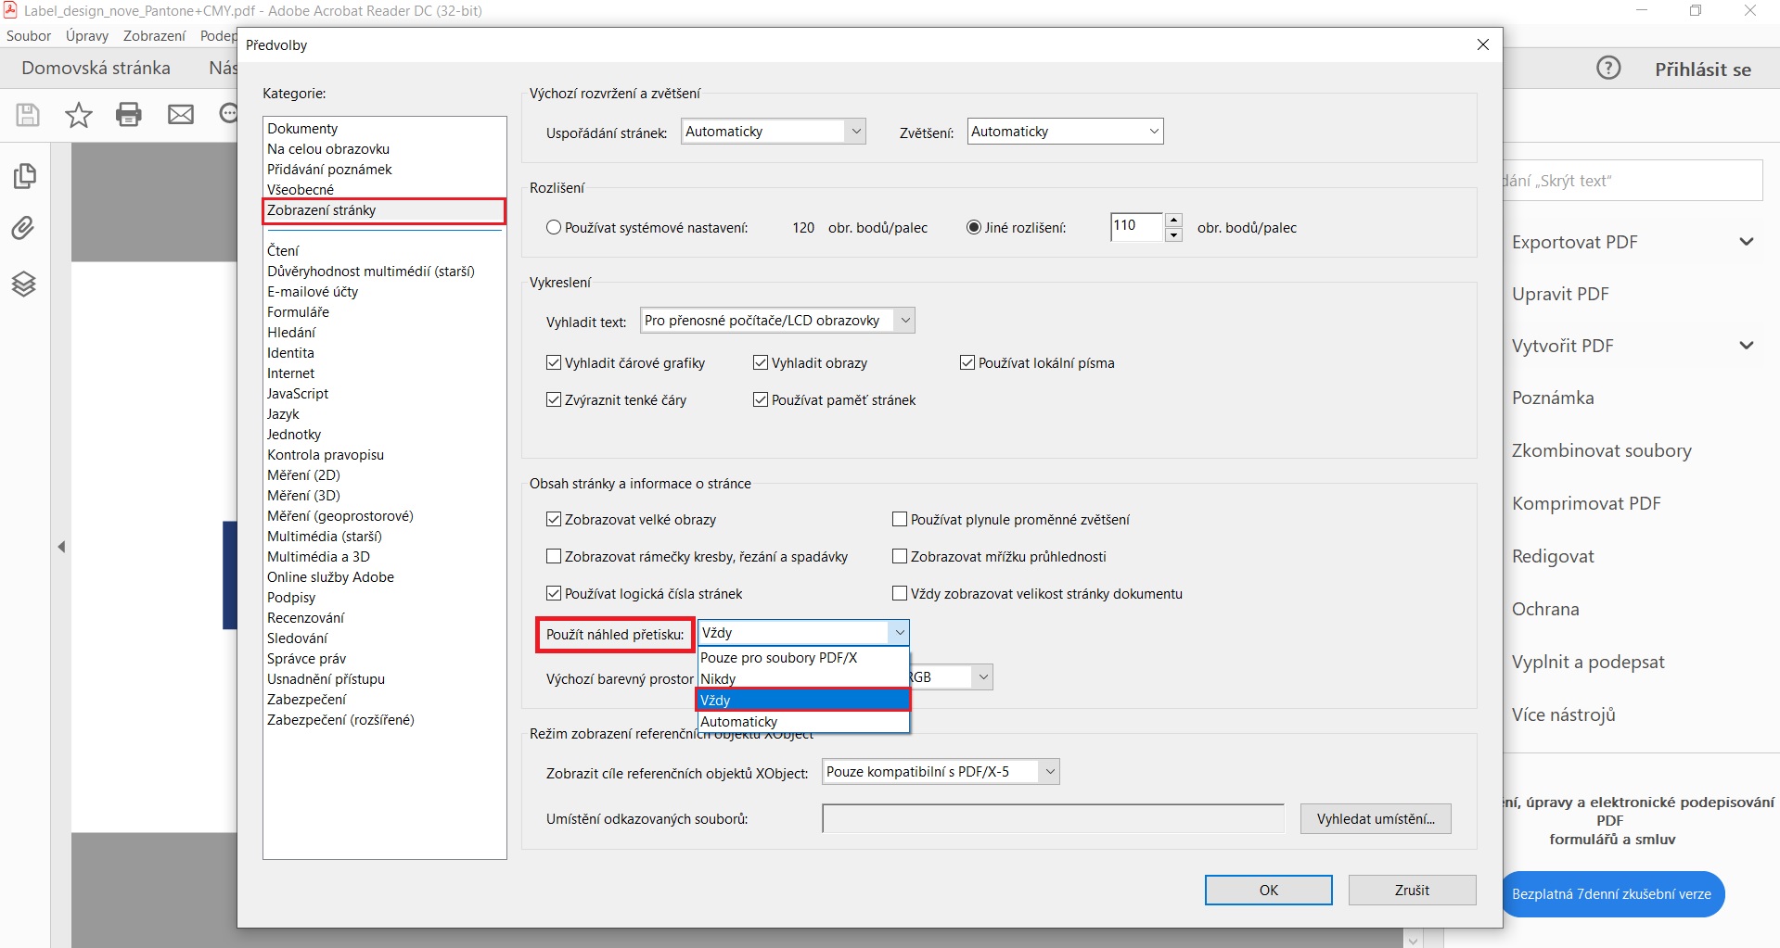Open 'Uspořádání stránek' dropdown
The image size is (1780, 948).
774,132
